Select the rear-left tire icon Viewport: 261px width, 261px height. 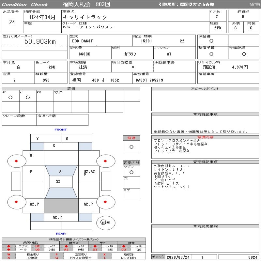pos(16,202)
